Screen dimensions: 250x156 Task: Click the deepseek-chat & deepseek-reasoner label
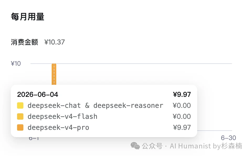tap(95, 105)
